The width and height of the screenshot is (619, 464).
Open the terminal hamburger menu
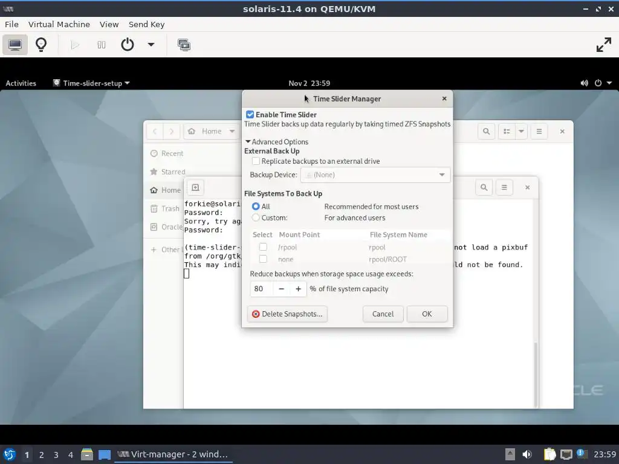[504, 187]
